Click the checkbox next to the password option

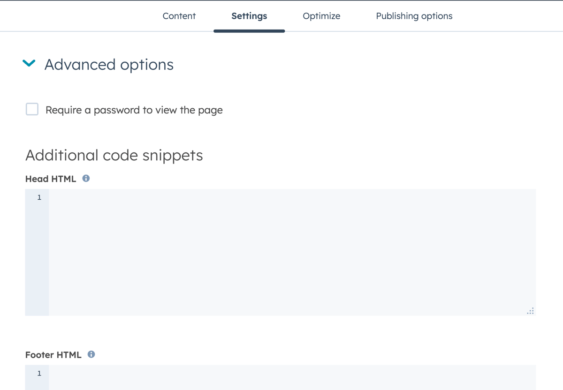31,109
